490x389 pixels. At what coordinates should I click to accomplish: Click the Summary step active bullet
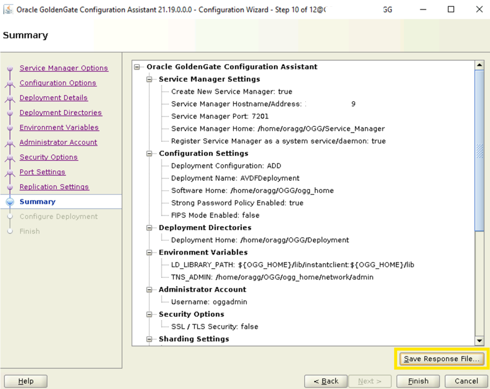coord(10,202)
